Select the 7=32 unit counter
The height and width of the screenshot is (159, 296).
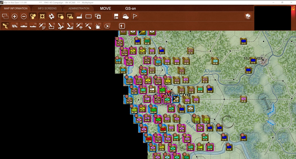pyautogui.click(x=124, y=52)
